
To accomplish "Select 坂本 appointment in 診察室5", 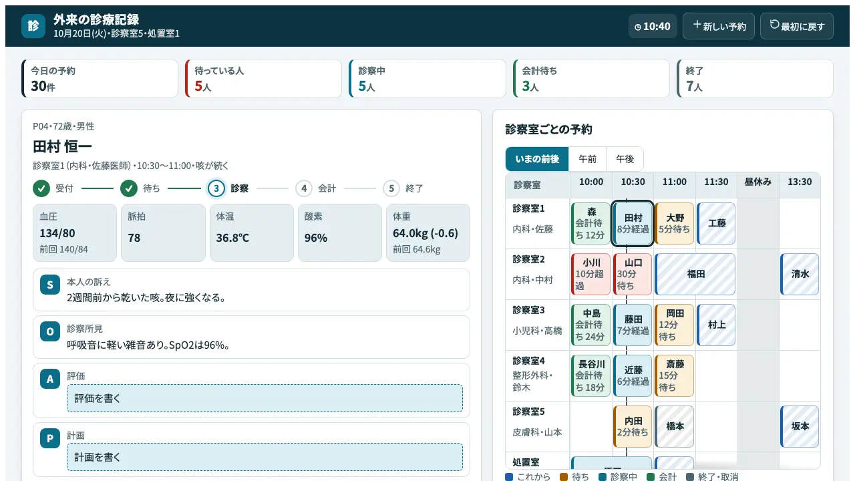I will click(x=800, y=427).
